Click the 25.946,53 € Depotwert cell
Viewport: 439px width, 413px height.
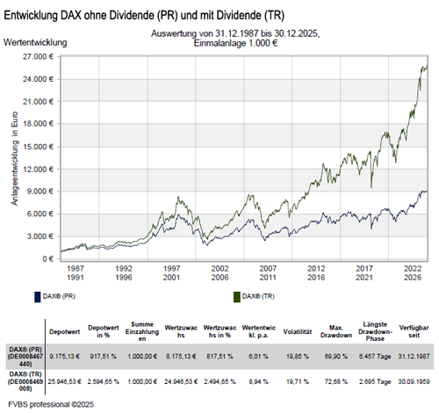tap(64, 381)
